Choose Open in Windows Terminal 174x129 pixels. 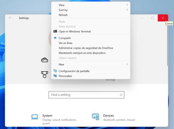[91, 32]
